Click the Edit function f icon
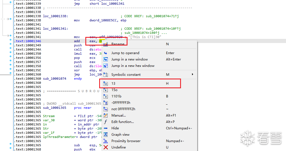Viewport: 286px width, 151px height. (106, 122)
